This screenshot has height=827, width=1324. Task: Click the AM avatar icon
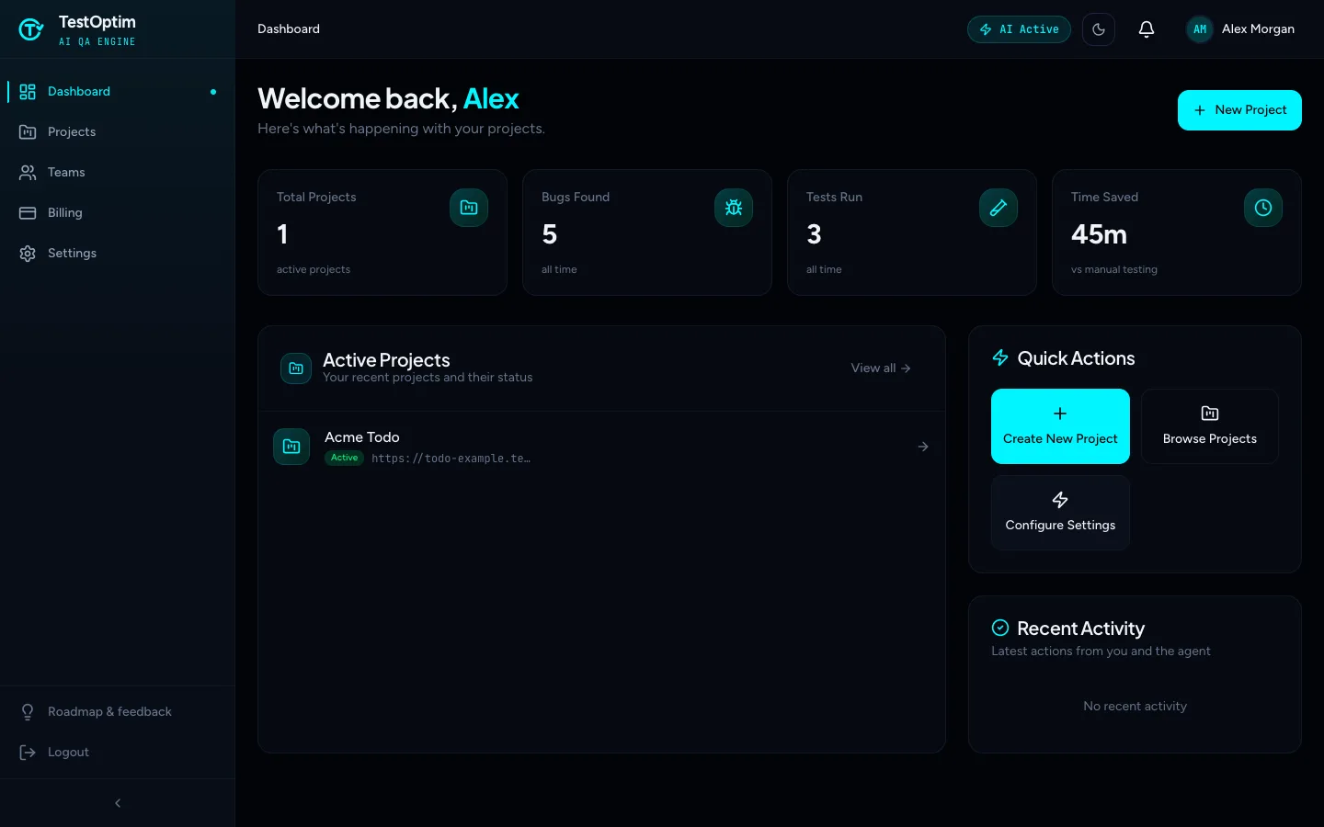[1200, 29]
